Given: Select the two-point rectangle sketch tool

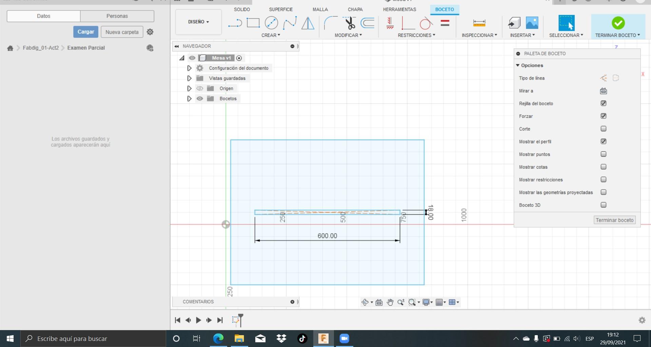Looking at the screenshot, I should coord(253,23).
